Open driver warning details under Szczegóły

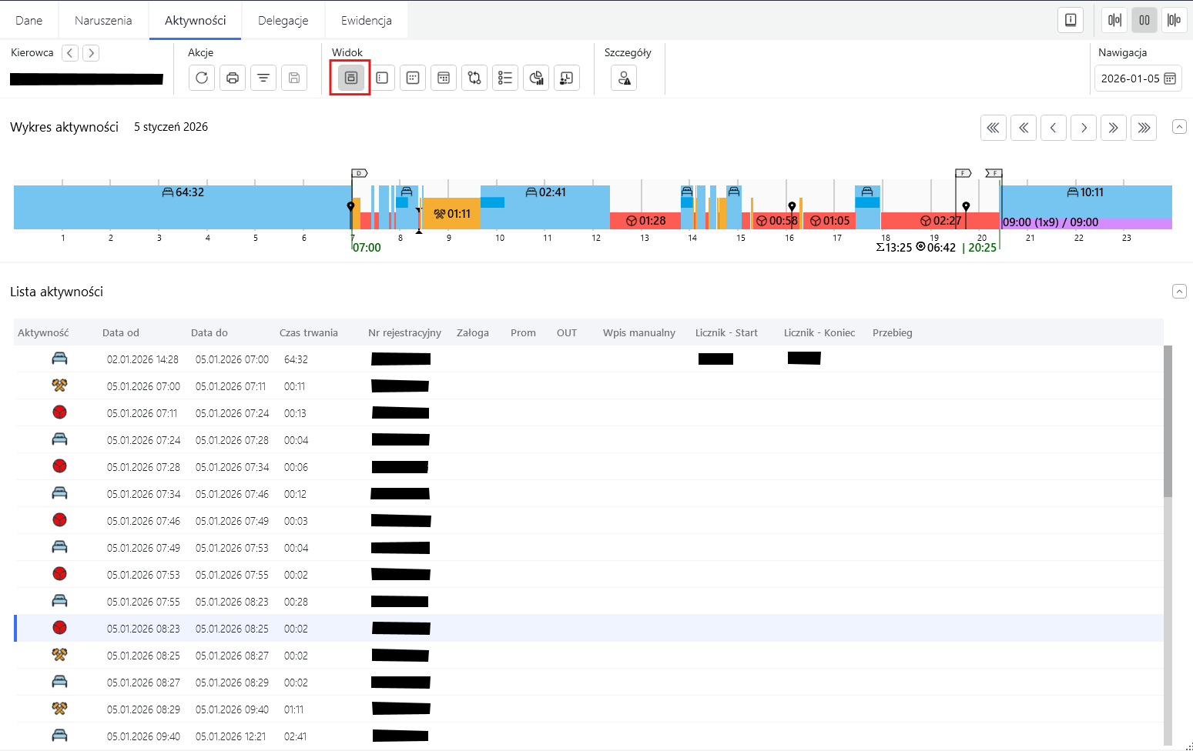pyautogui.click(x=624, y=78)
